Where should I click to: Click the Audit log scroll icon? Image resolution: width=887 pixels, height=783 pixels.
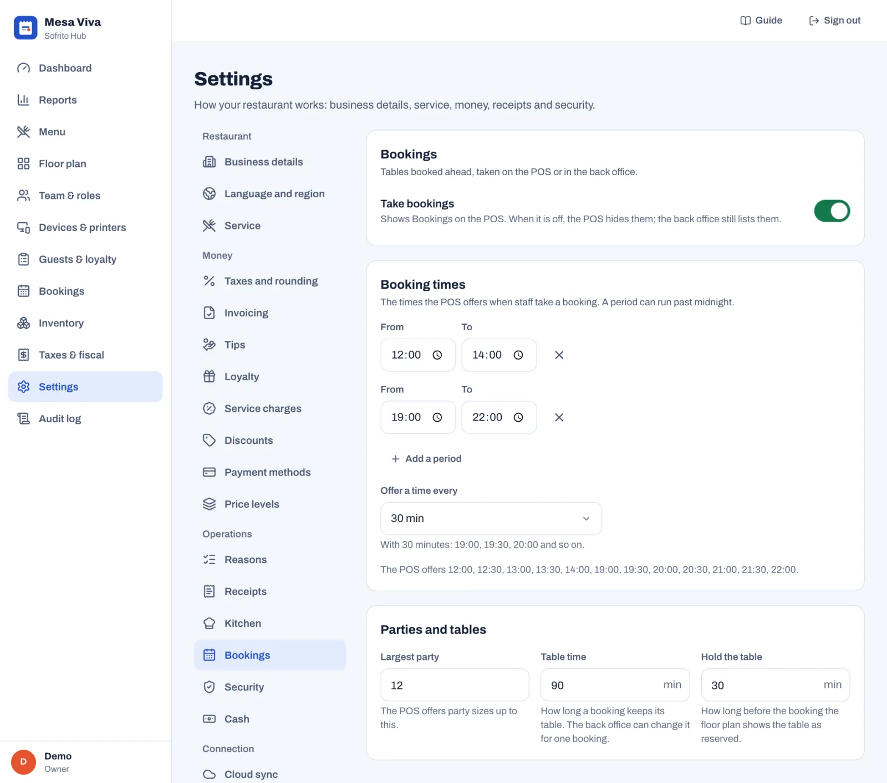[x=23, y=418]
